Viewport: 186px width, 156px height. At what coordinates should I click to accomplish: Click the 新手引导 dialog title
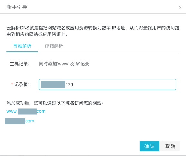(17, 7)
